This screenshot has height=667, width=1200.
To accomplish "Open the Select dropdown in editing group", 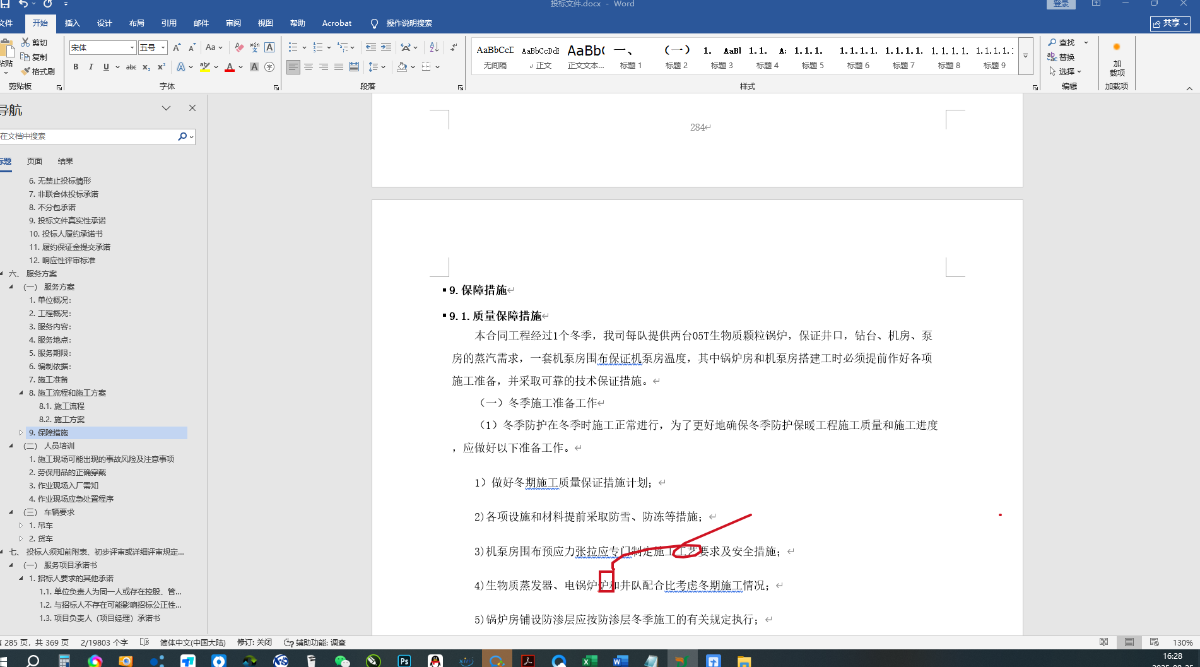I will click(1065, 71).
